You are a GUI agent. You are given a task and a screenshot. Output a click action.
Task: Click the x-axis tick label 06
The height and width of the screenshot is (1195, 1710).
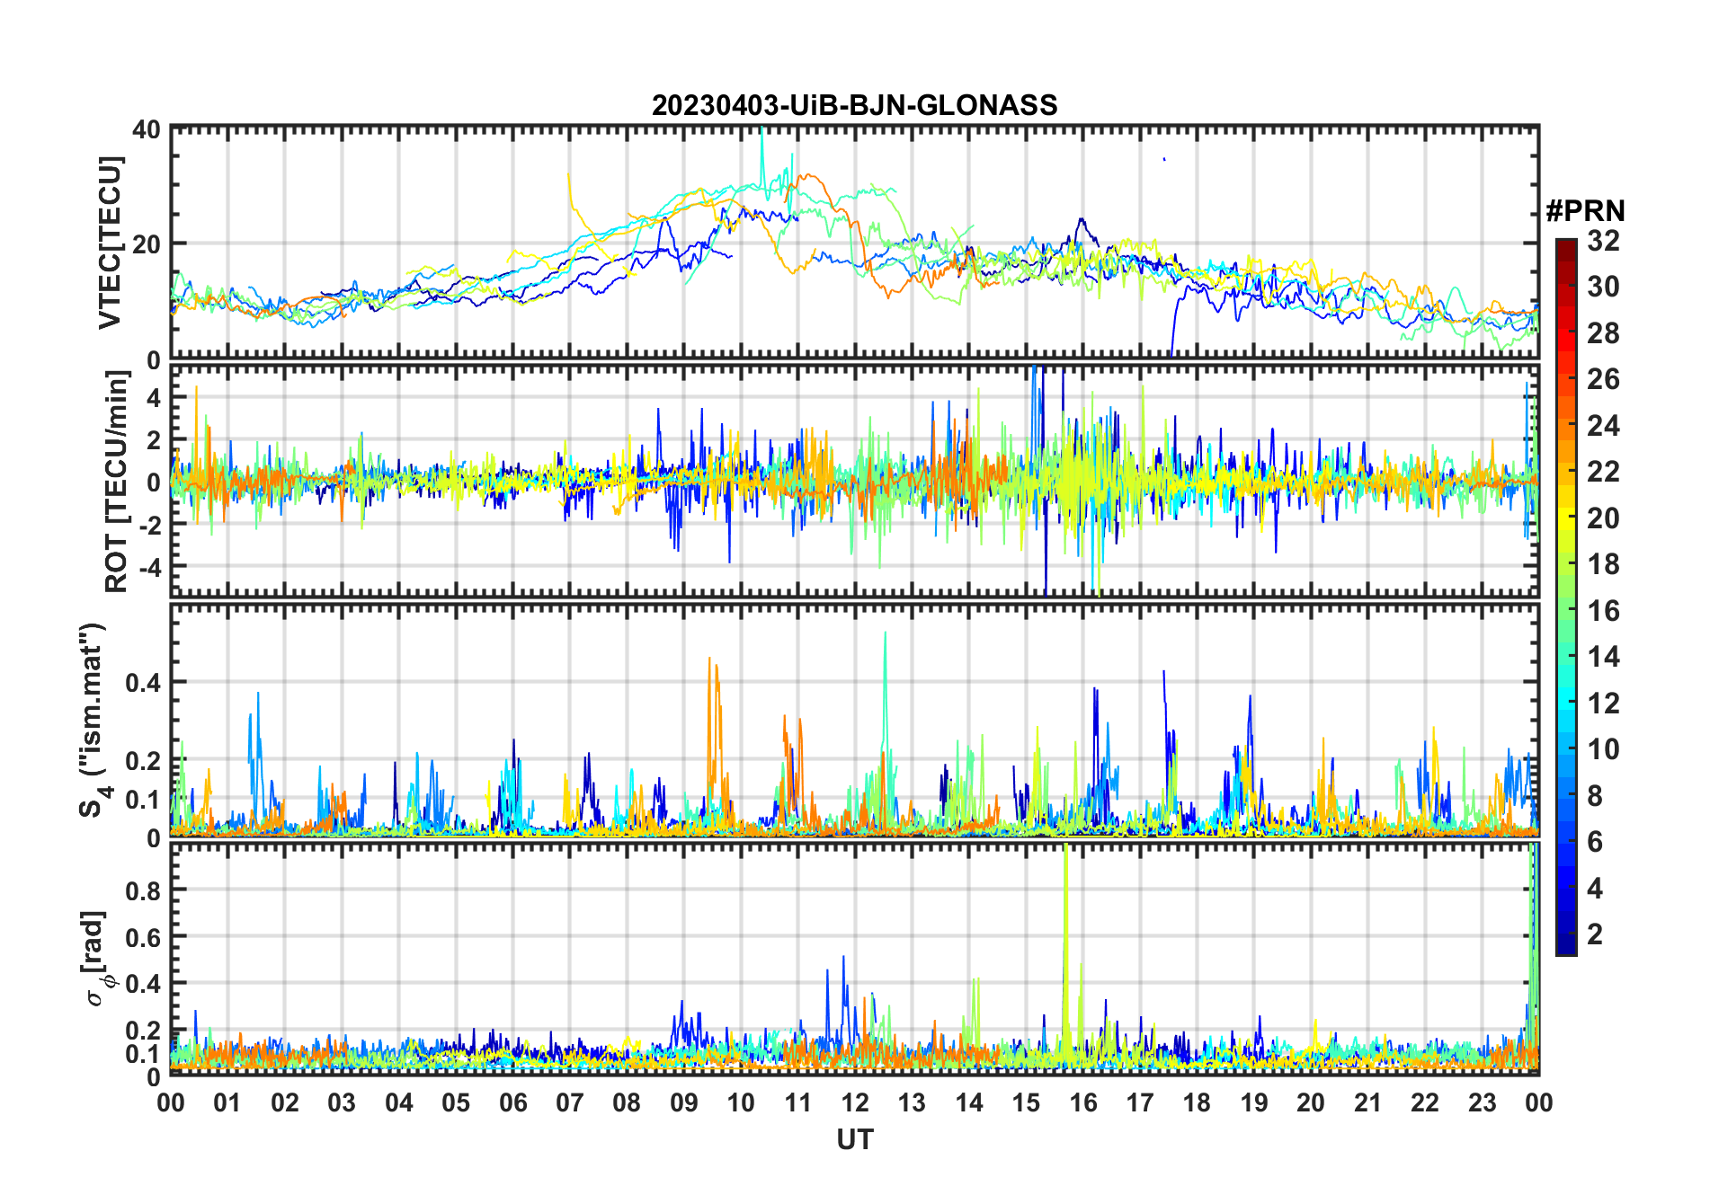click(512, 1102)
